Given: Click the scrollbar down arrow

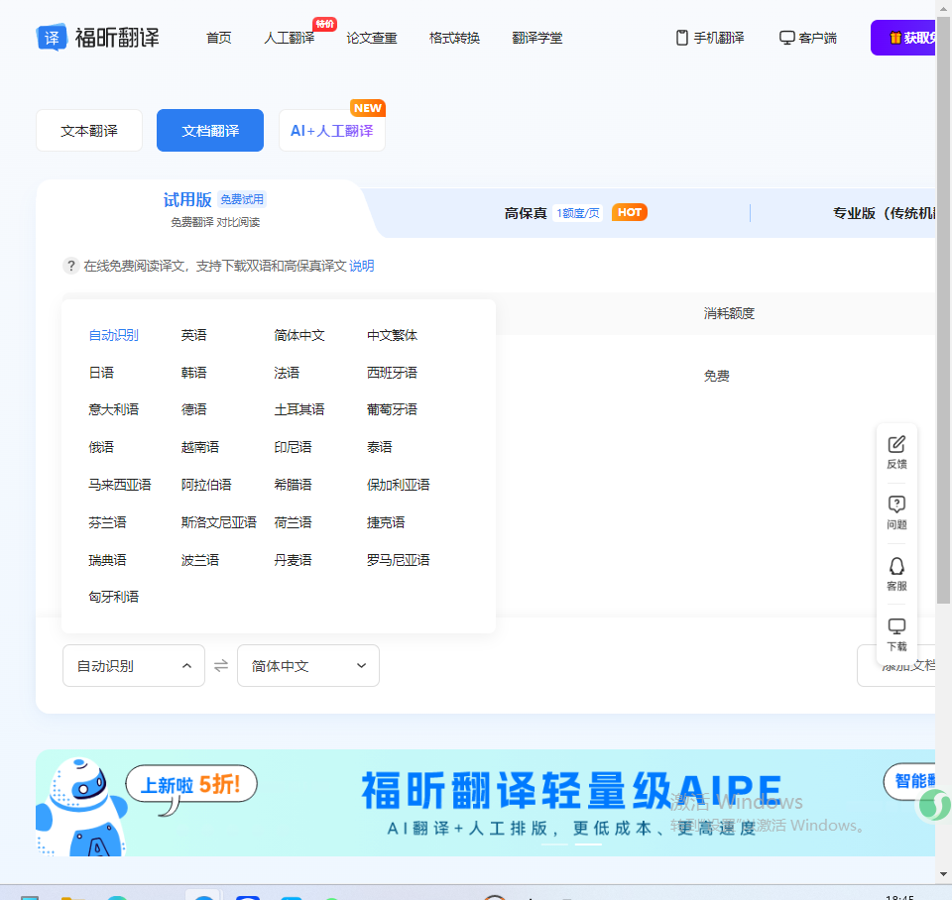Looking at the screenshot, I should click(943, 874).
